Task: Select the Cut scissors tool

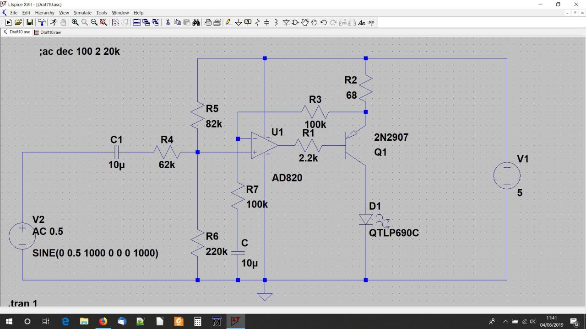Action: (168, 22)
